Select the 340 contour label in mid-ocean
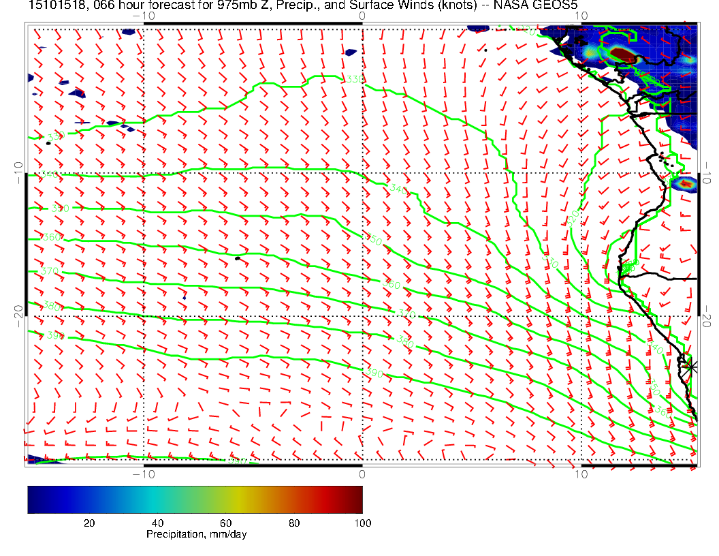This screenshot has width=719, height=556. 399,191
